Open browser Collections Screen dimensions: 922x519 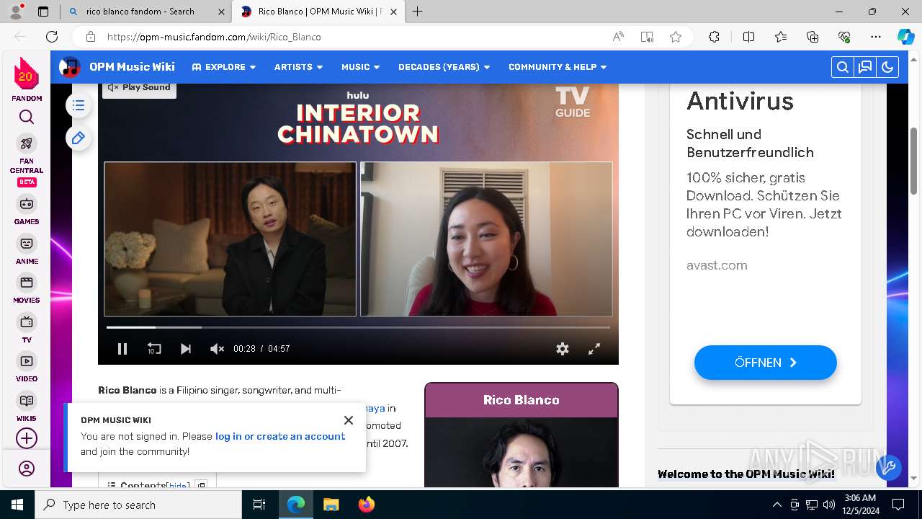pyautogui.click(x=813, y=37)
